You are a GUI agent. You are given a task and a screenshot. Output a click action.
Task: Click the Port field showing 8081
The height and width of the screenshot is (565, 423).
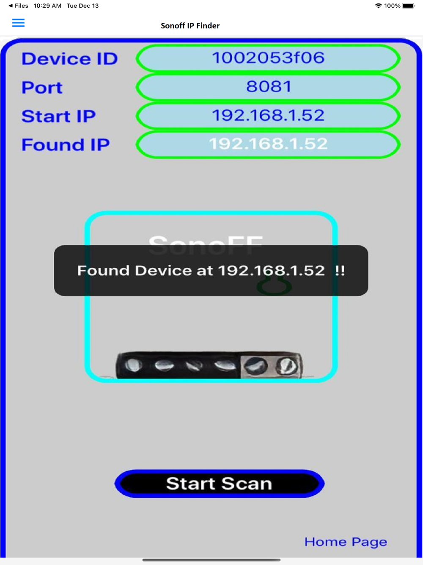pyautogui.click(x=268, y=87)
